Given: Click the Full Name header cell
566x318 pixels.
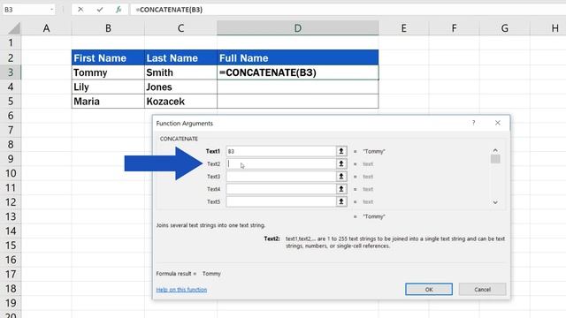Looking at the screenshot, I should click(298, 57).
